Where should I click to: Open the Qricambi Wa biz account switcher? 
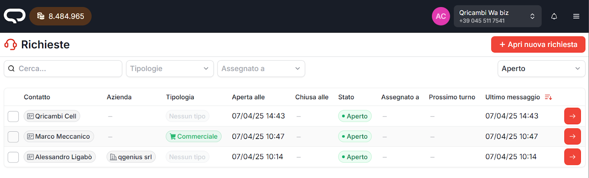[x=497, y=16]
